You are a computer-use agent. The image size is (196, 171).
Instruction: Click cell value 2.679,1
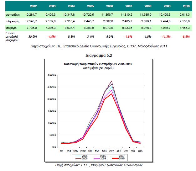point(146,21)
